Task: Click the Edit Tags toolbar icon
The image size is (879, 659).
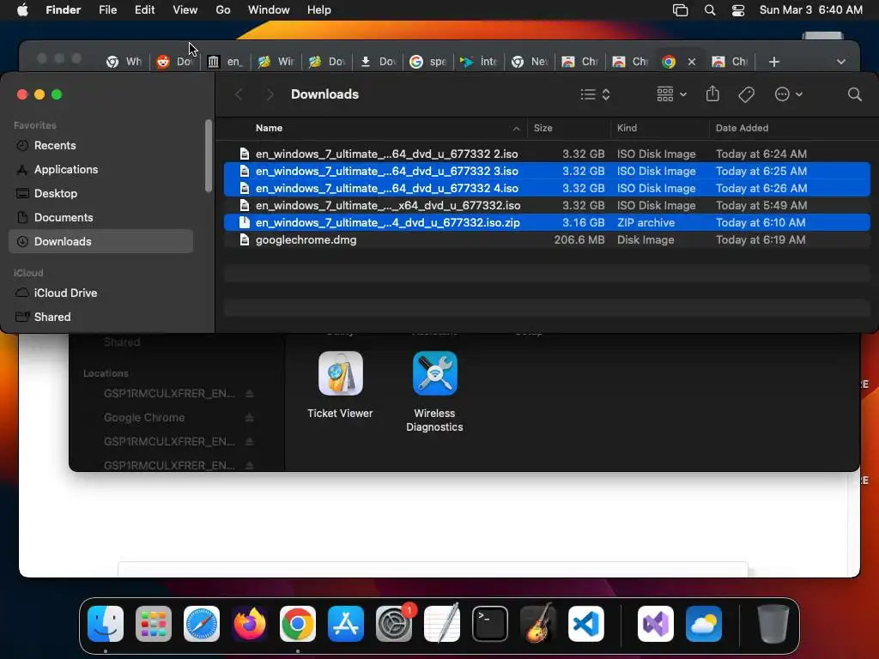Action: (x=746, y=94)
